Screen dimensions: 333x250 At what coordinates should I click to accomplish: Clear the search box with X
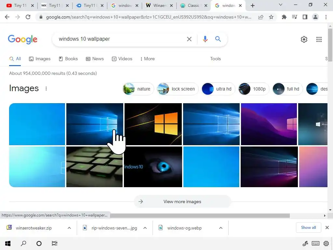click(189, 39)
